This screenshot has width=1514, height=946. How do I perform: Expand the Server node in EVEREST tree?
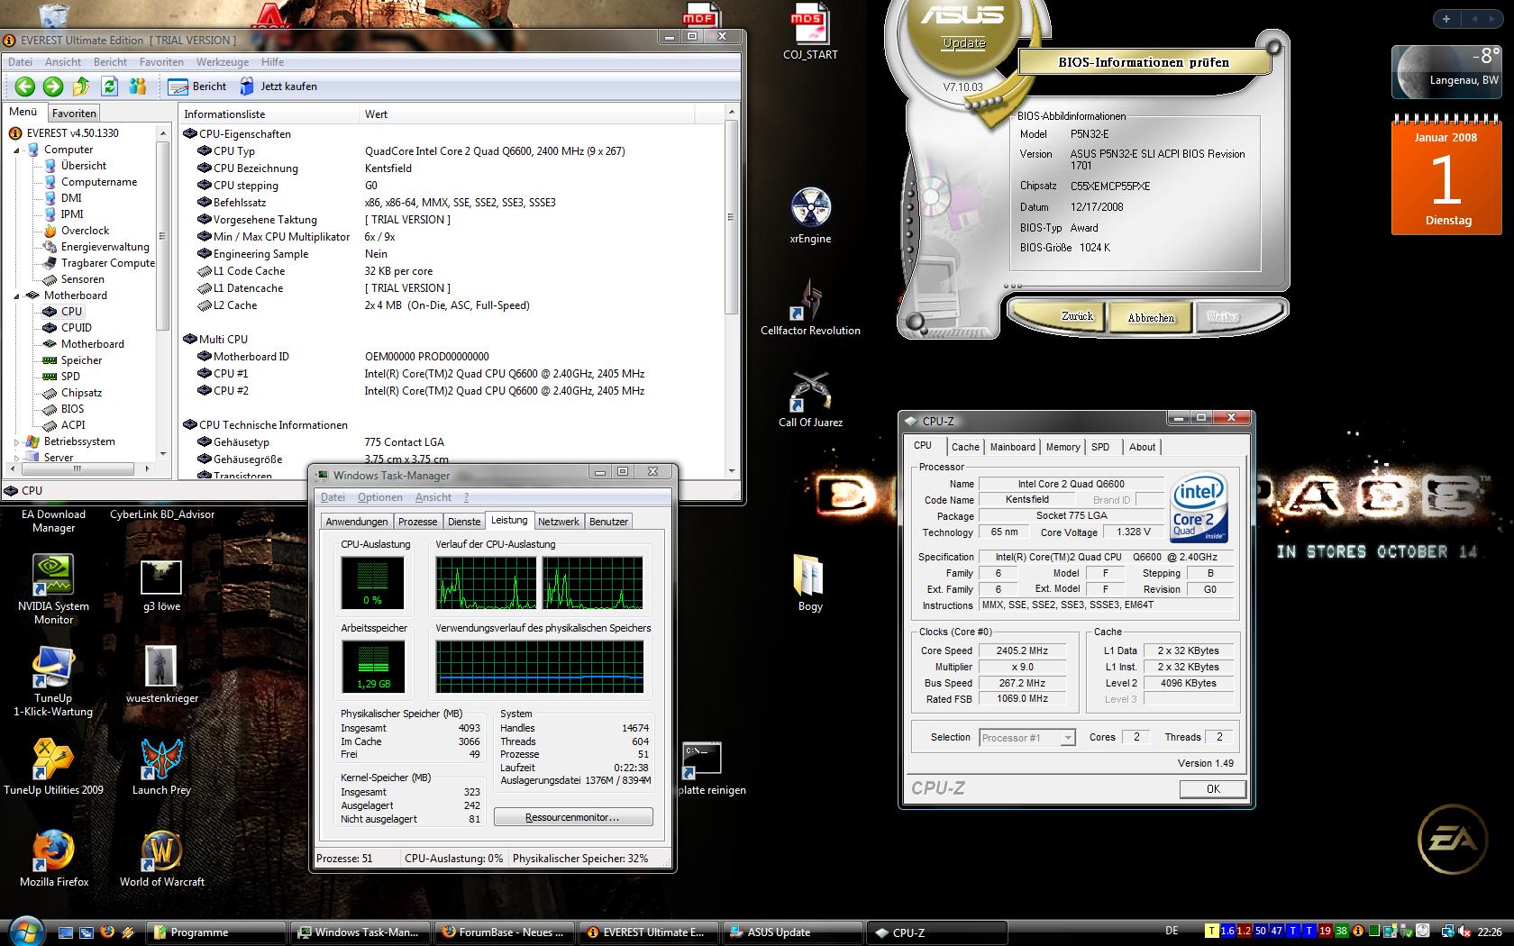[x=18, y=459]
